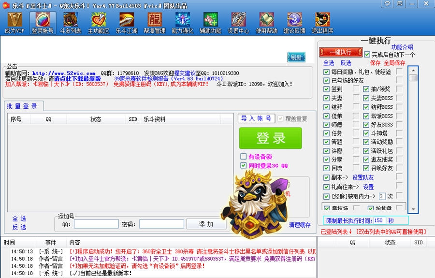The image size is (435, 278).
Task: Open the 斗友列表 toolbar icon
Action: [71, 23]
